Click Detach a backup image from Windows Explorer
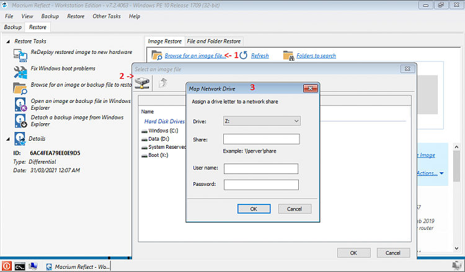 [x=77, y=121]
